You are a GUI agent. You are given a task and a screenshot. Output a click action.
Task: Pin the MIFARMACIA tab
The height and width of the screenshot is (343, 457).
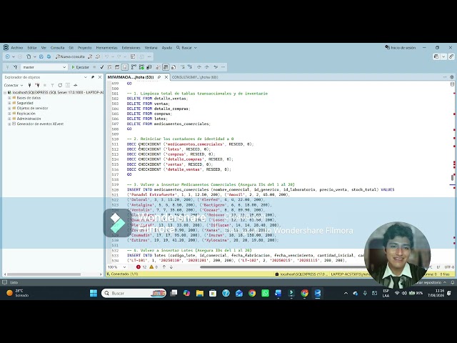[x=159, y=77]
